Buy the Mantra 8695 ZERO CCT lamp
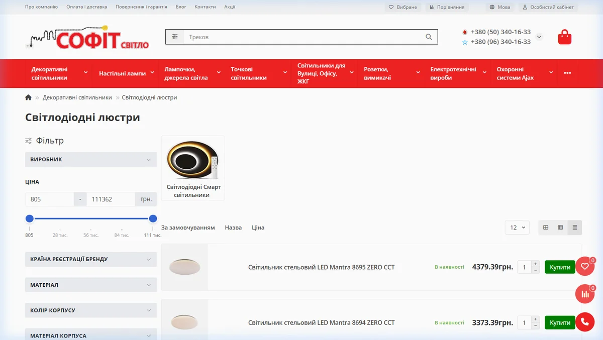The image size is (603, 340). coord(560,267)
